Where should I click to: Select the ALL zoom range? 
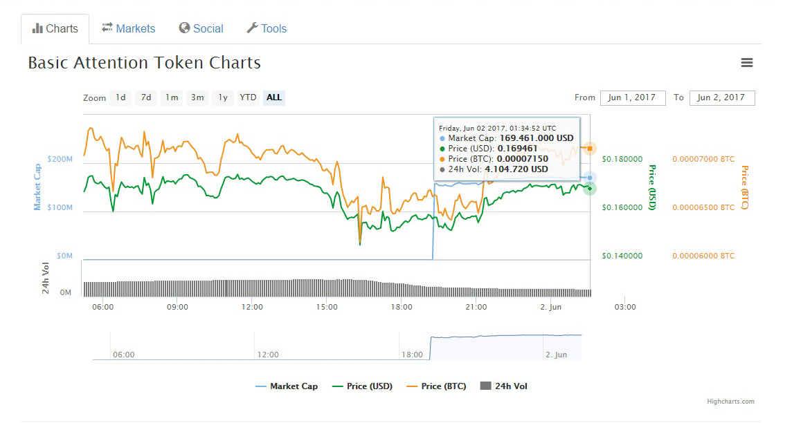pyautogui.click(x=274, y=97)
